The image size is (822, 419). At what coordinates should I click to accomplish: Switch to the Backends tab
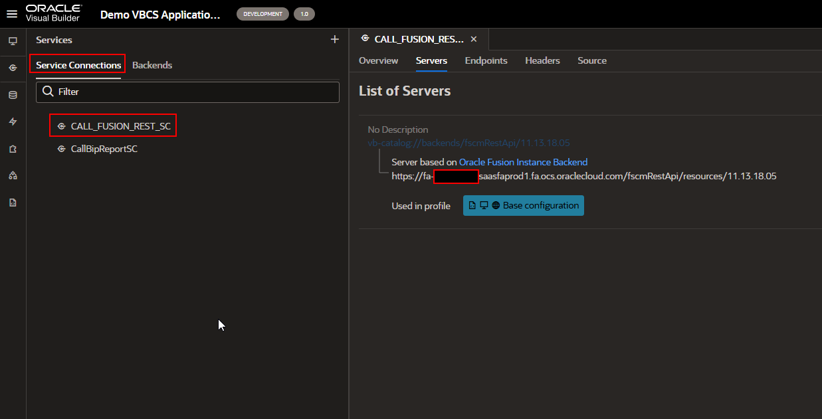[152, 65]
